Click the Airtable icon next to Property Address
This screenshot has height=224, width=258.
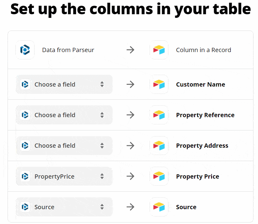coord(159,145)
